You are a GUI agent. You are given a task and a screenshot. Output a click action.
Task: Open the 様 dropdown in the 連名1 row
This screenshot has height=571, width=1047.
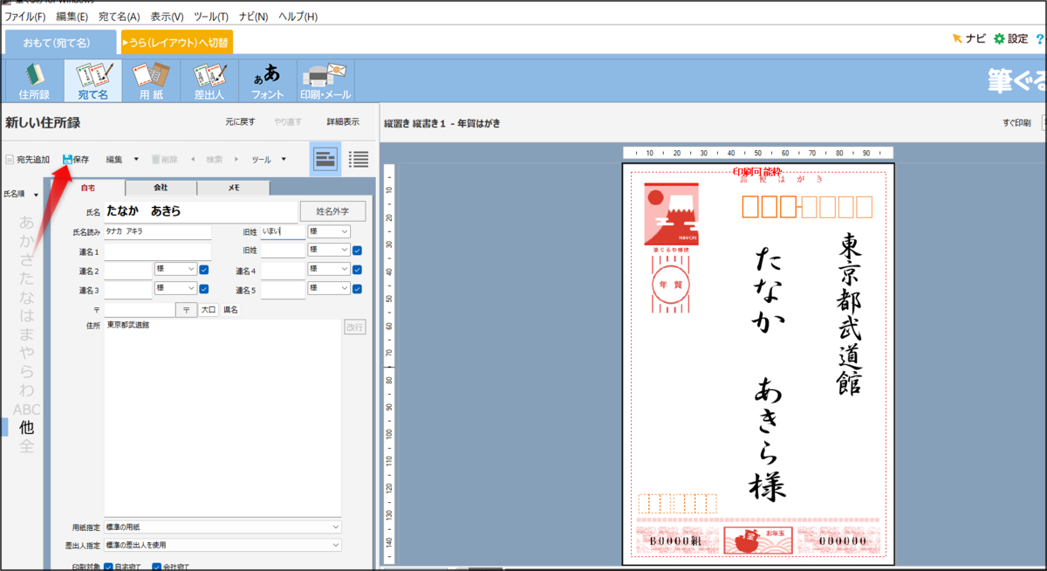(329, 251)
